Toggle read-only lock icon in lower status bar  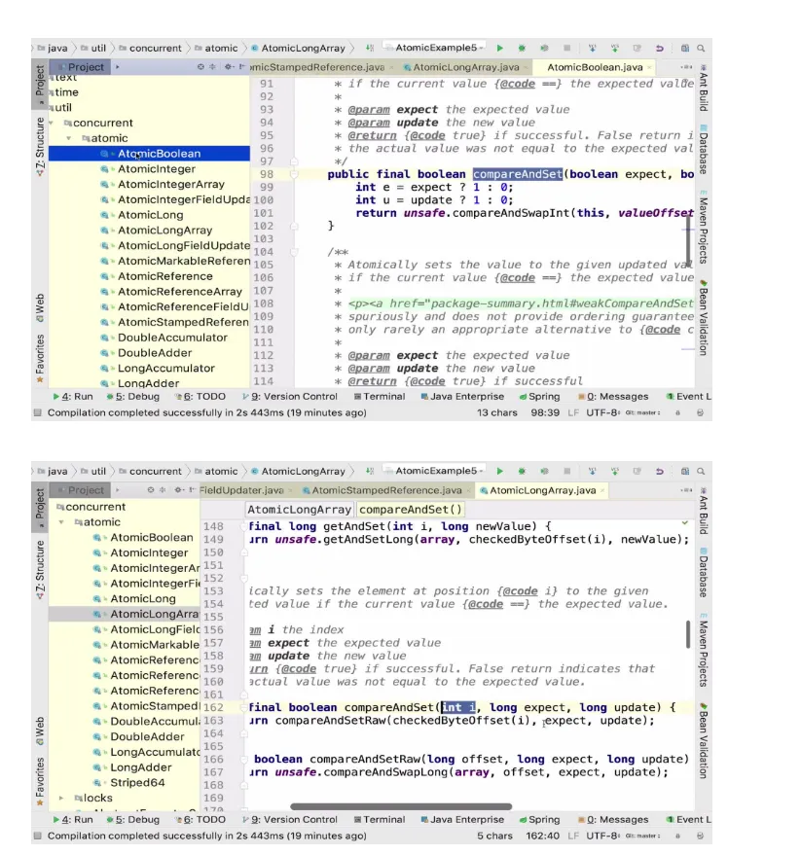click(677, 836)
